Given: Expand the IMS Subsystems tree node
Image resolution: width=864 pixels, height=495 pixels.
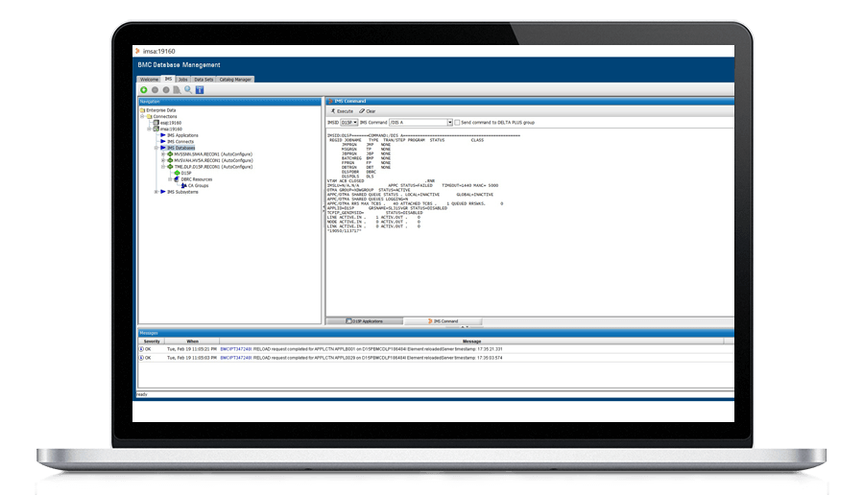Looking at the screenshot, I should coord(156,192).
